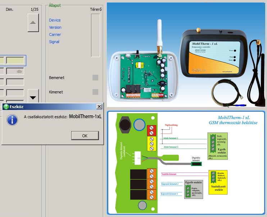This screenshot has width=267, height=217.
Task: Click the Carrier label
Action: pyautogui.click(x=55, y=34)
